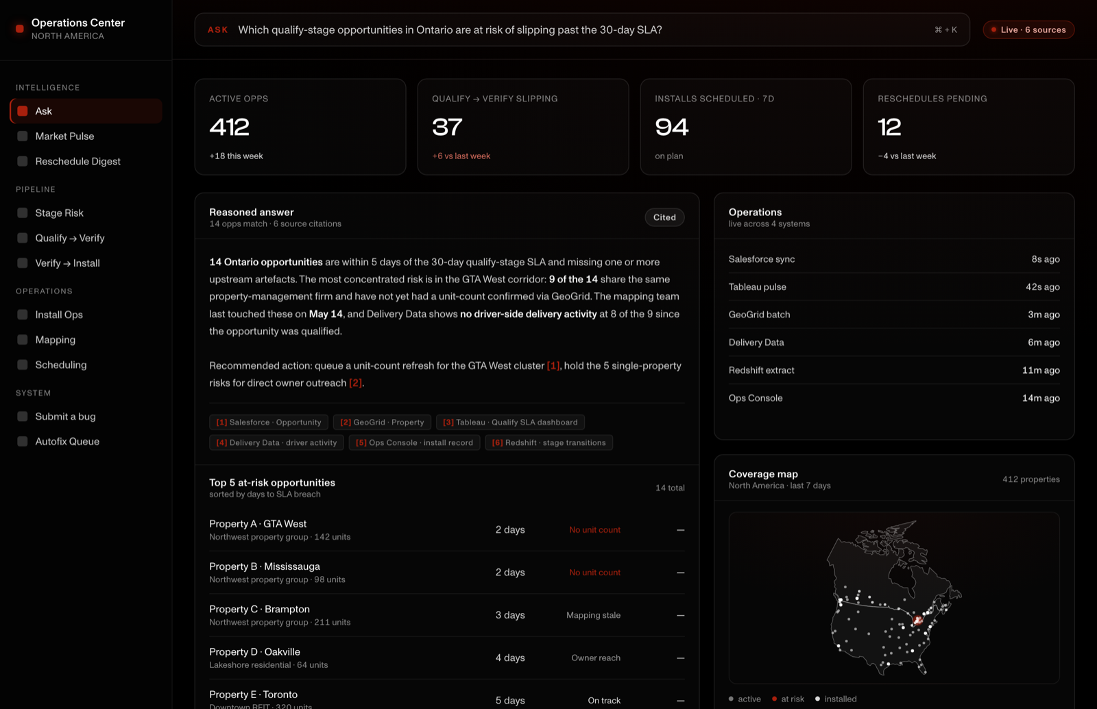The height and width of the screenshot is (709, 1097).
Task: Click the North America coverage map
Action: pyautogui.click(x=894, y=598)
